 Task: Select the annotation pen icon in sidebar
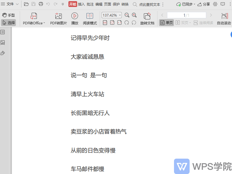click(x=2, y=53)
